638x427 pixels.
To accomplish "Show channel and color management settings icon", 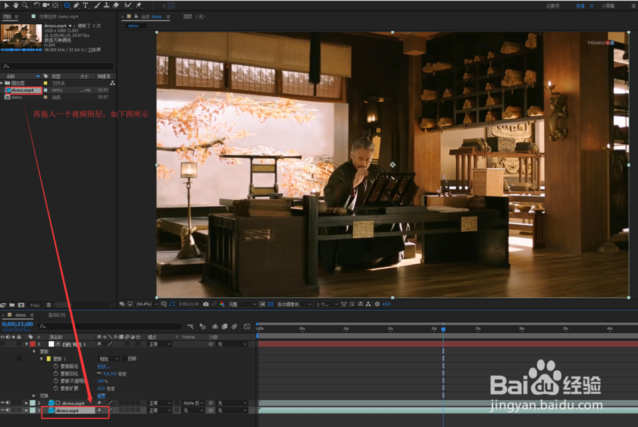I will point(222,304).
